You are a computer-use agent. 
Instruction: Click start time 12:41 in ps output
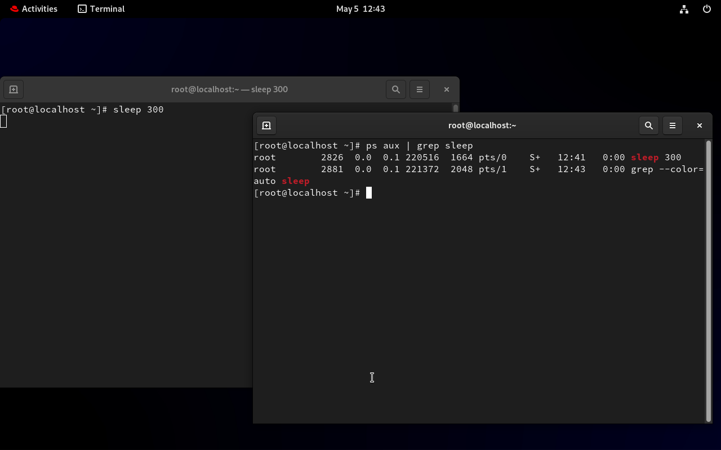tap(572, 157)
